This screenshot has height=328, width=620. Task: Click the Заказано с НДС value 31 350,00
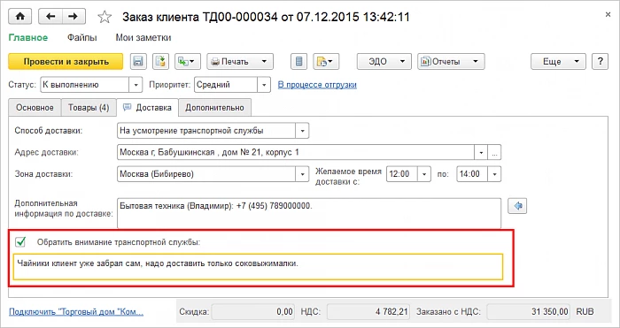point(528,312)
